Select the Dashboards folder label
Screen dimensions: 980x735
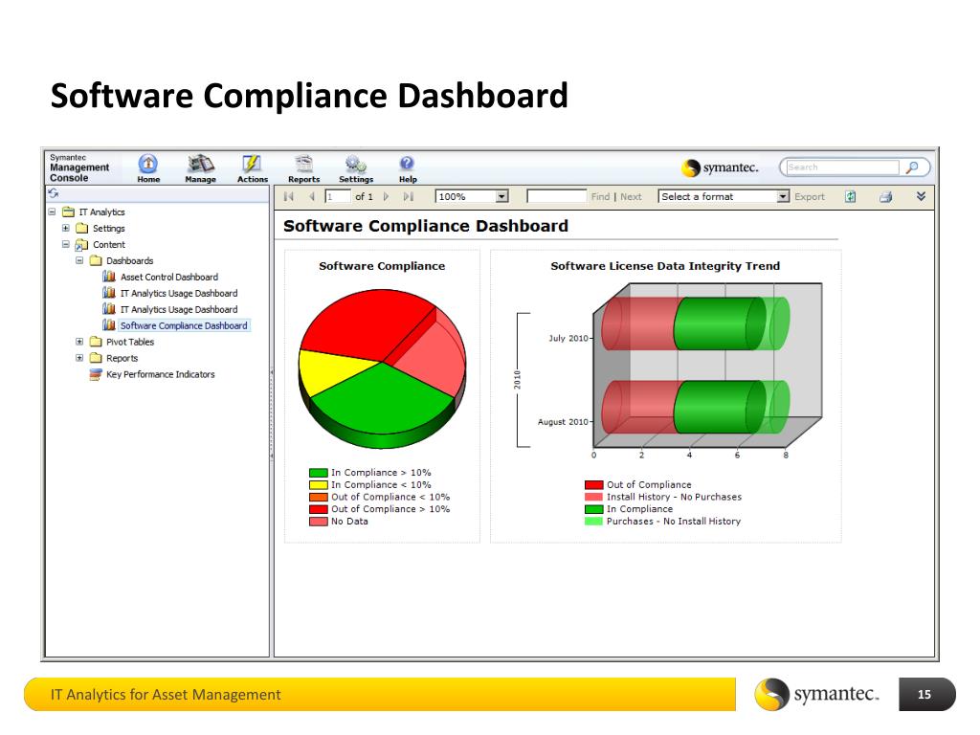coord(129,260)
